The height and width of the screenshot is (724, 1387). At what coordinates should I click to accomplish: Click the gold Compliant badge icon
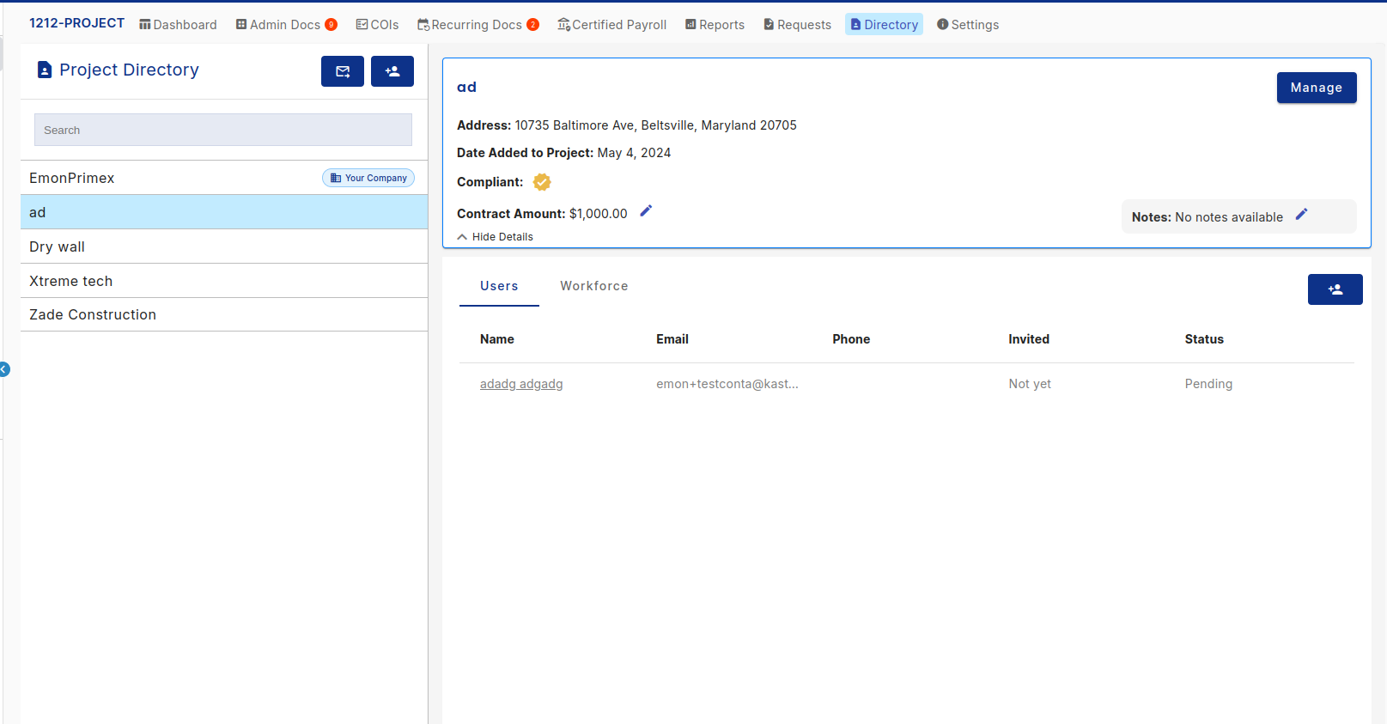click(x=542, y=182)
